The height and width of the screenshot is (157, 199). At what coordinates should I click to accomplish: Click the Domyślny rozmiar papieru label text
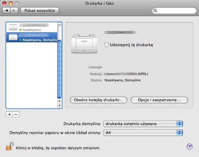coord(55,133)
